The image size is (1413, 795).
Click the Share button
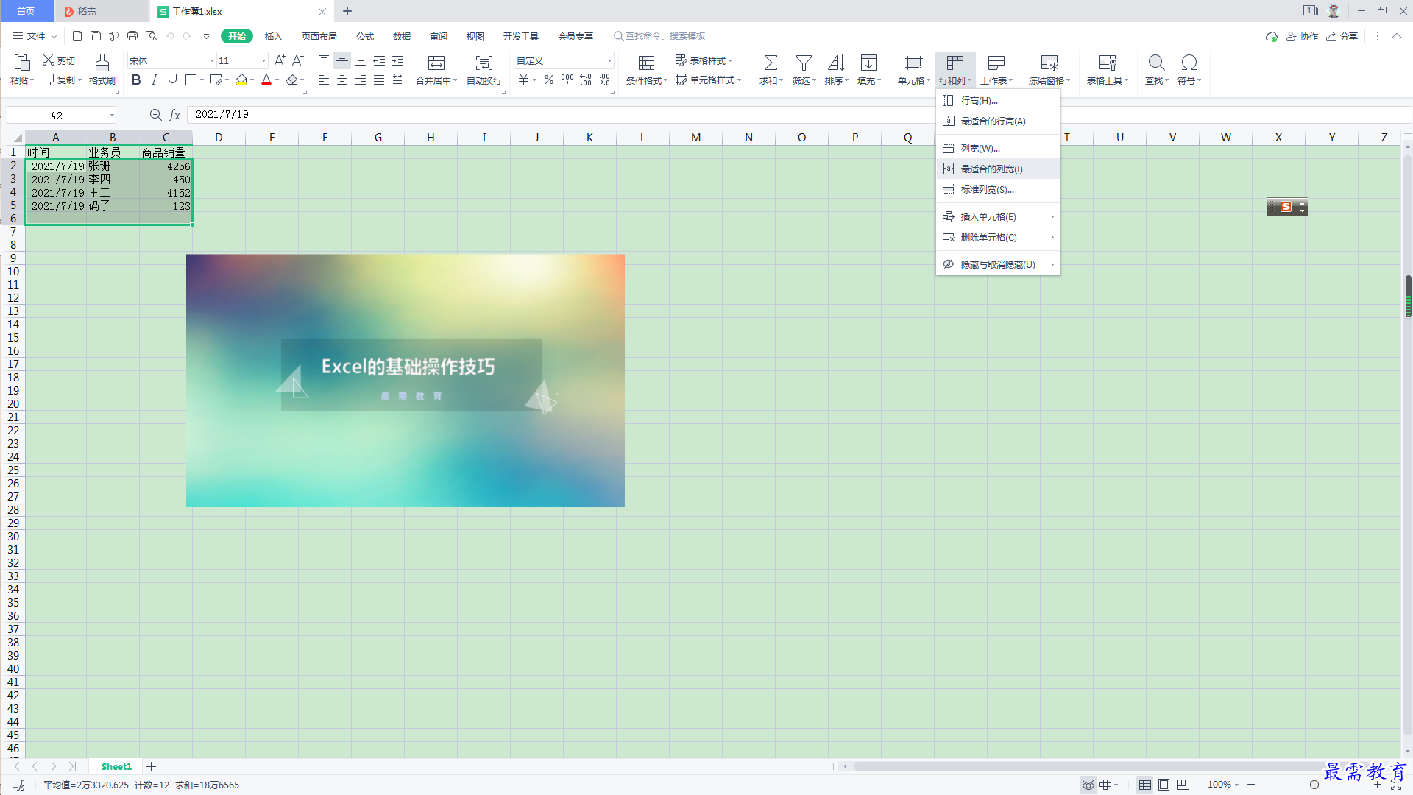[1342, 36]
